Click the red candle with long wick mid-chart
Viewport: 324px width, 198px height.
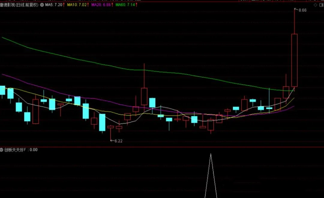click(144, 96)
